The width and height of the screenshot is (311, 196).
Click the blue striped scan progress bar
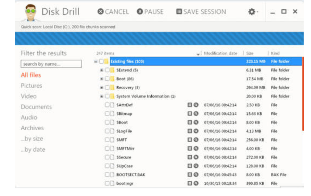159,39
